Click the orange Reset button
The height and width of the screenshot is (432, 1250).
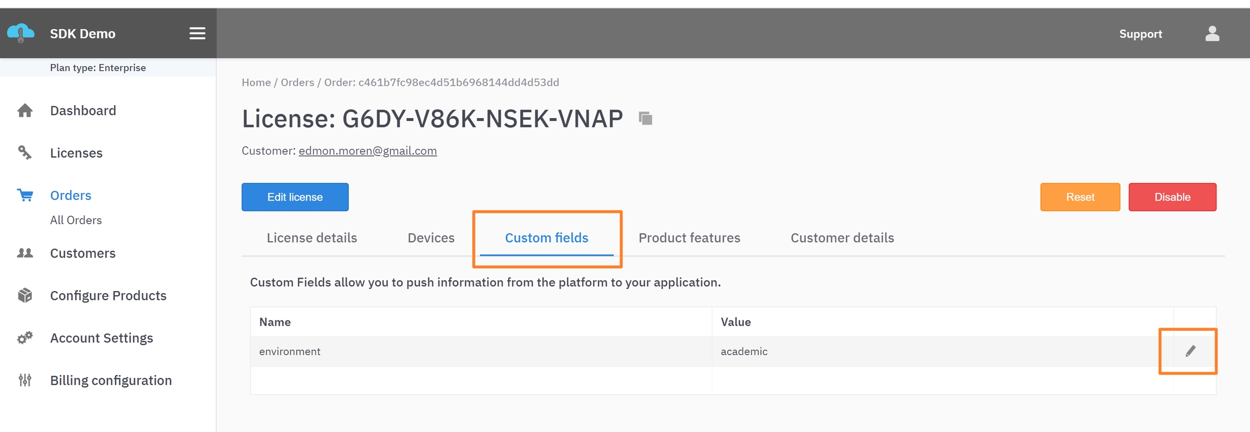click(x=1080, y=197)
